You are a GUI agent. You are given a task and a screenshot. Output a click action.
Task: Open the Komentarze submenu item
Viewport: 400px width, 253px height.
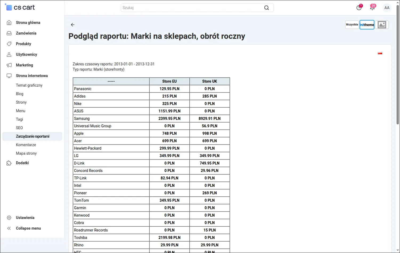(x=26, y=145)
